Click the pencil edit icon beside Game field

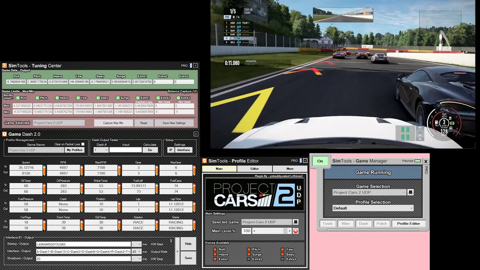(x=194, y=225)
